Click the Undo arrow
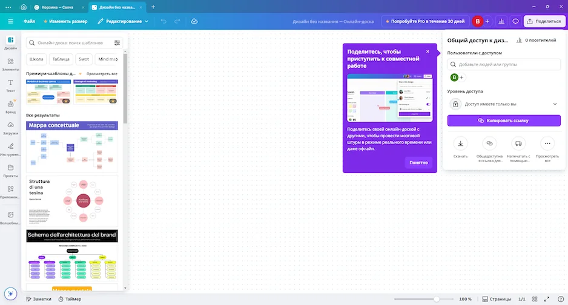This screenshot has height=305, width=568. coord(163,21)
